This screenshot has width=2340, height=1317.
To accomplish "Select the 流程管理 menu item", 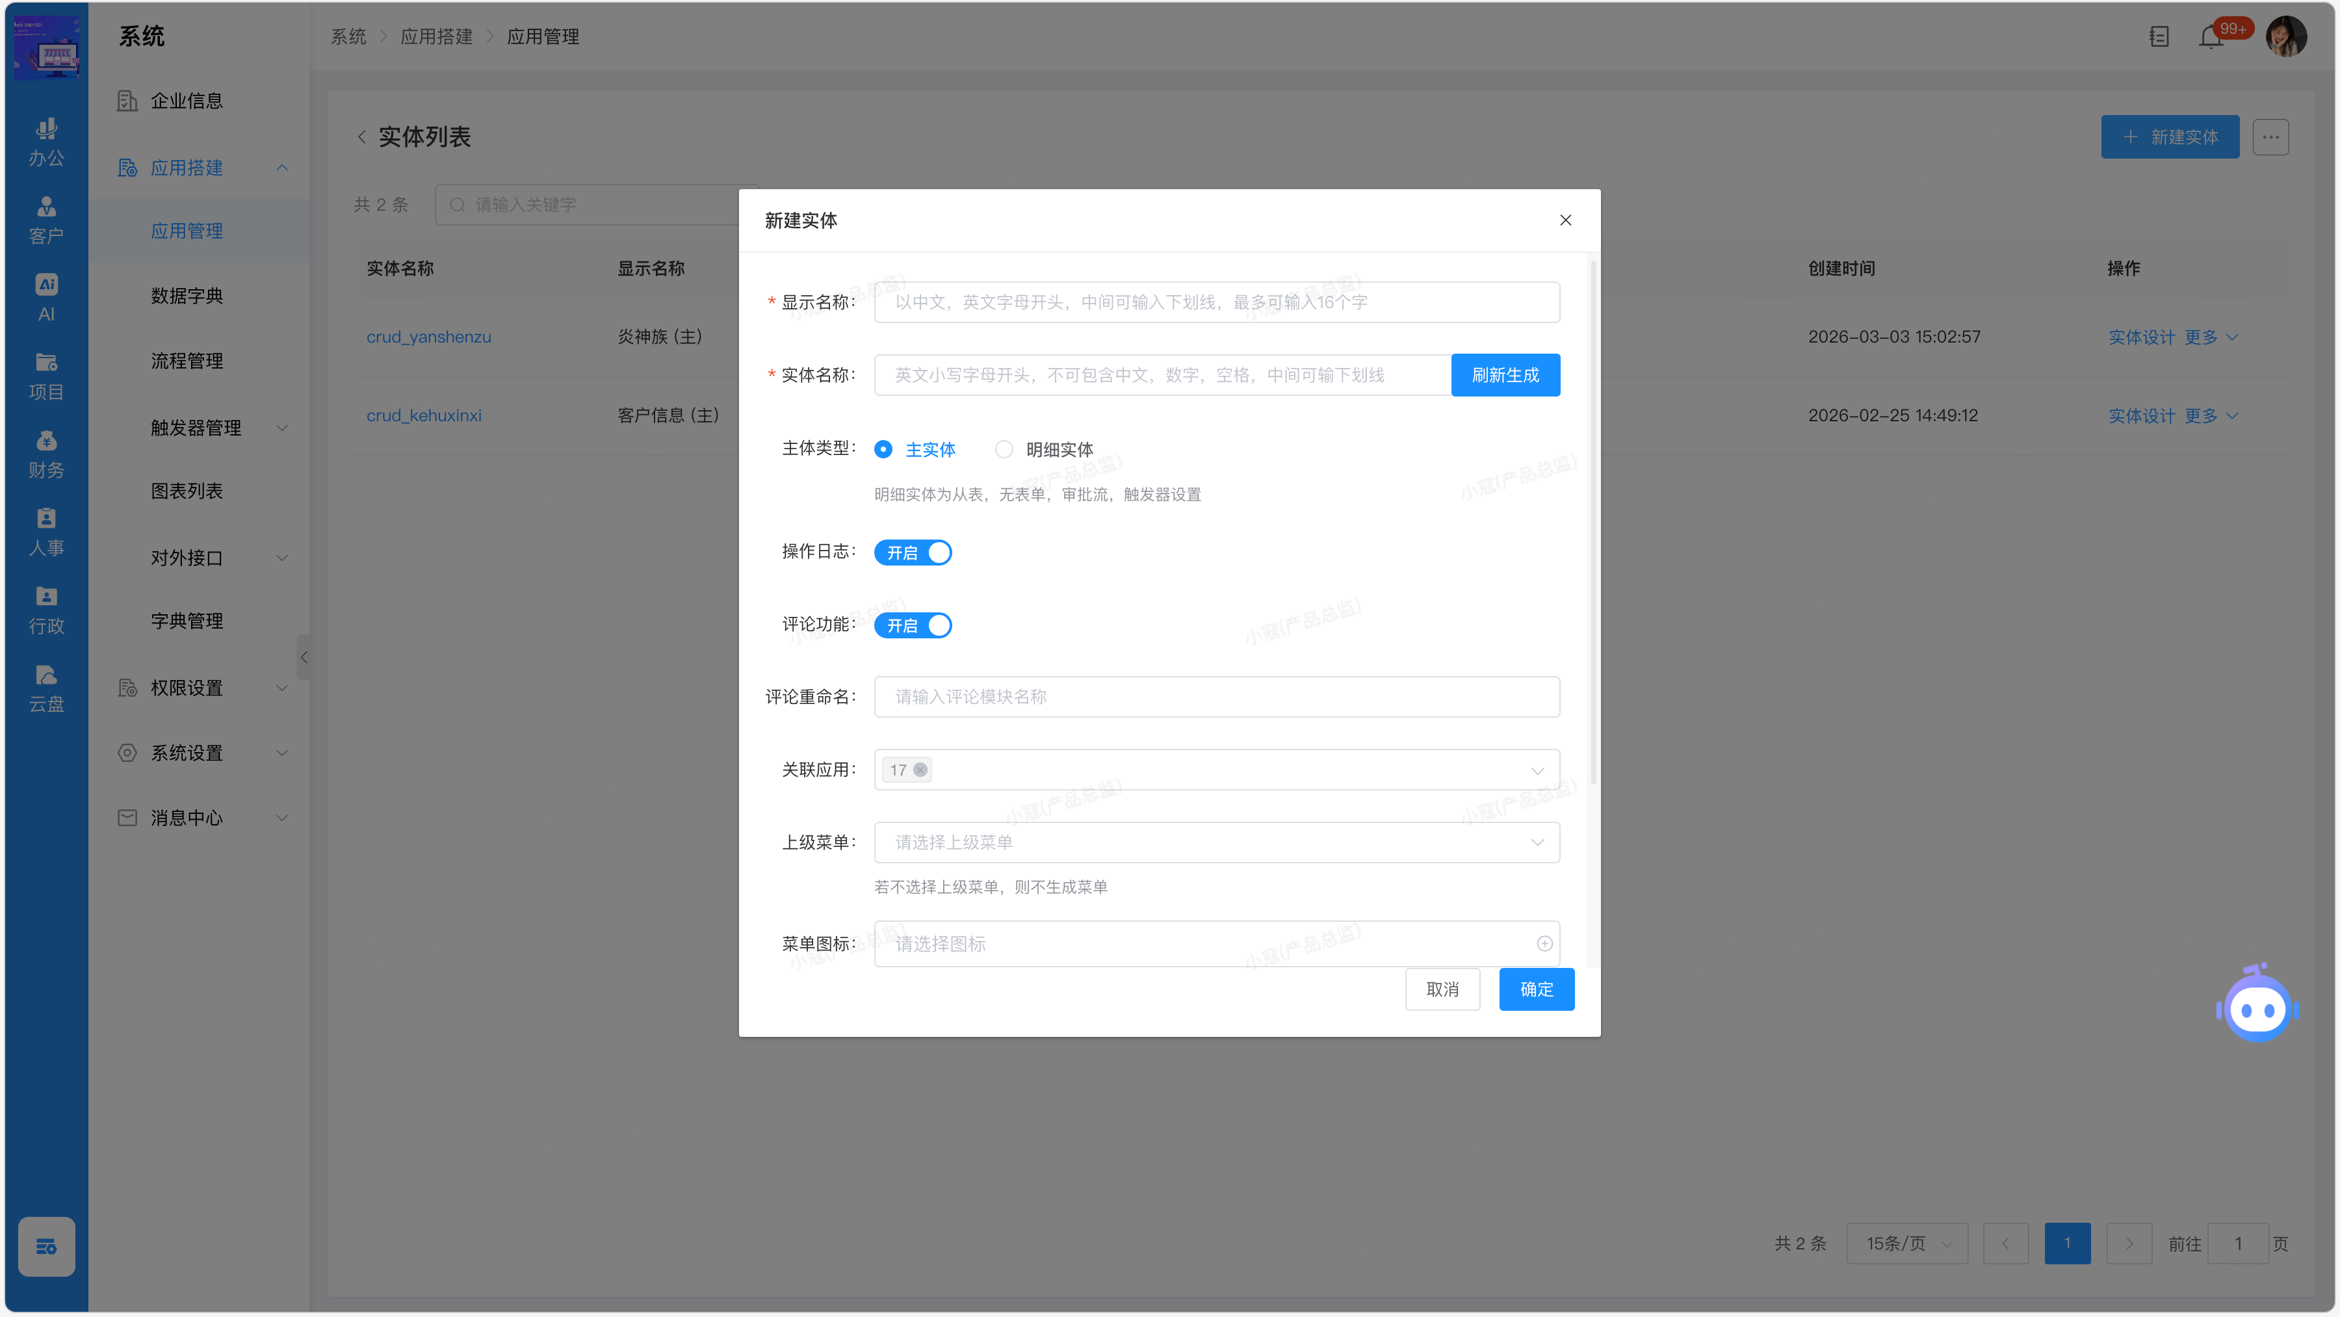I will point(187,361).
